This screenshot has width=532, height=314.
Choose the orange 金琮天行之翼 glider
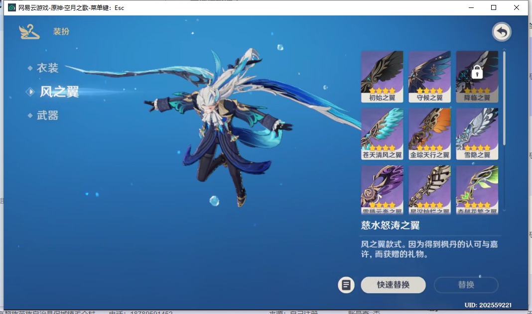coord(429,134)
